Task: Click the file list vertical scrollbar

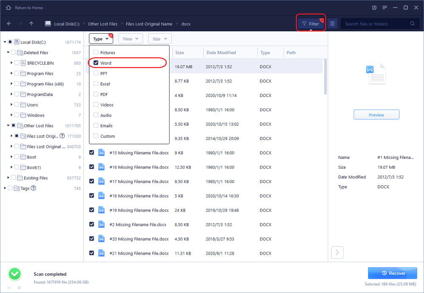Action: (x=325, y=76)
